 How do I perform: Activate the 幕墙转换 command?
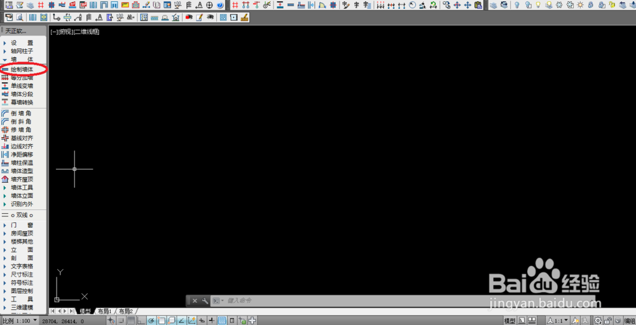point(22,102)
